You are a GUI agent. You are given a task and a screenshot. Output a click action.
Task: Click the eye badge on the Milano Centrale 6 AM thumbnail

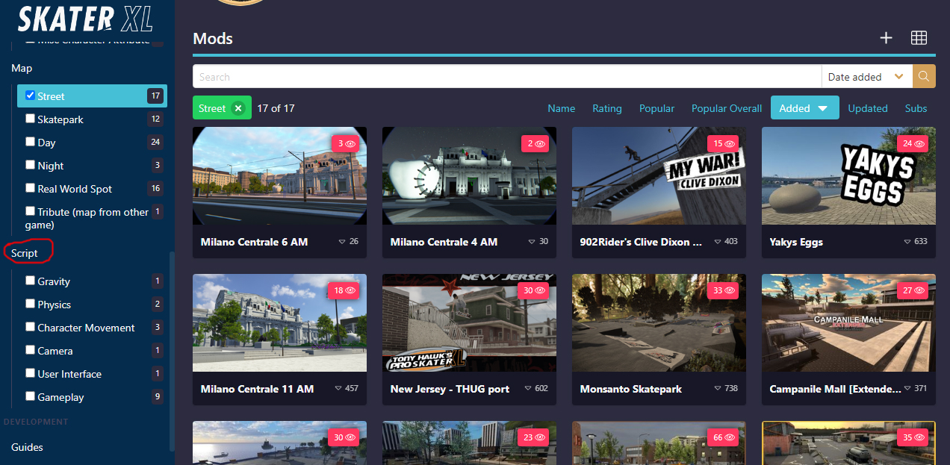tap(346, 143)
